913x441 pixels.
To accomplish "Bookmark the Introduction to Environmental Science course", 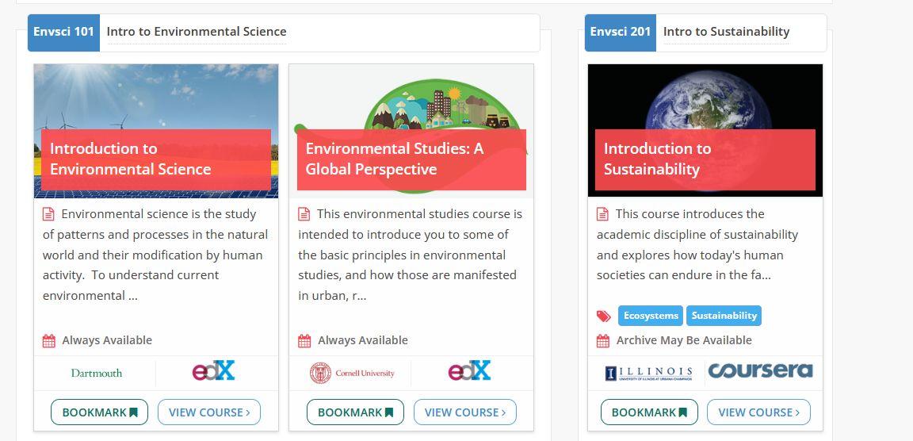I will click(x=100, y=412).
